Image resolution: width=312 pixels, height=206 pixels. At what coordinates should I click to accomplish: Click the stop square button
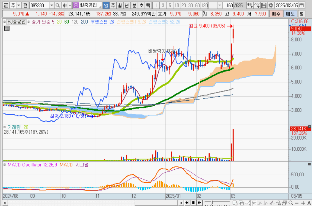[x=193, y=203]
